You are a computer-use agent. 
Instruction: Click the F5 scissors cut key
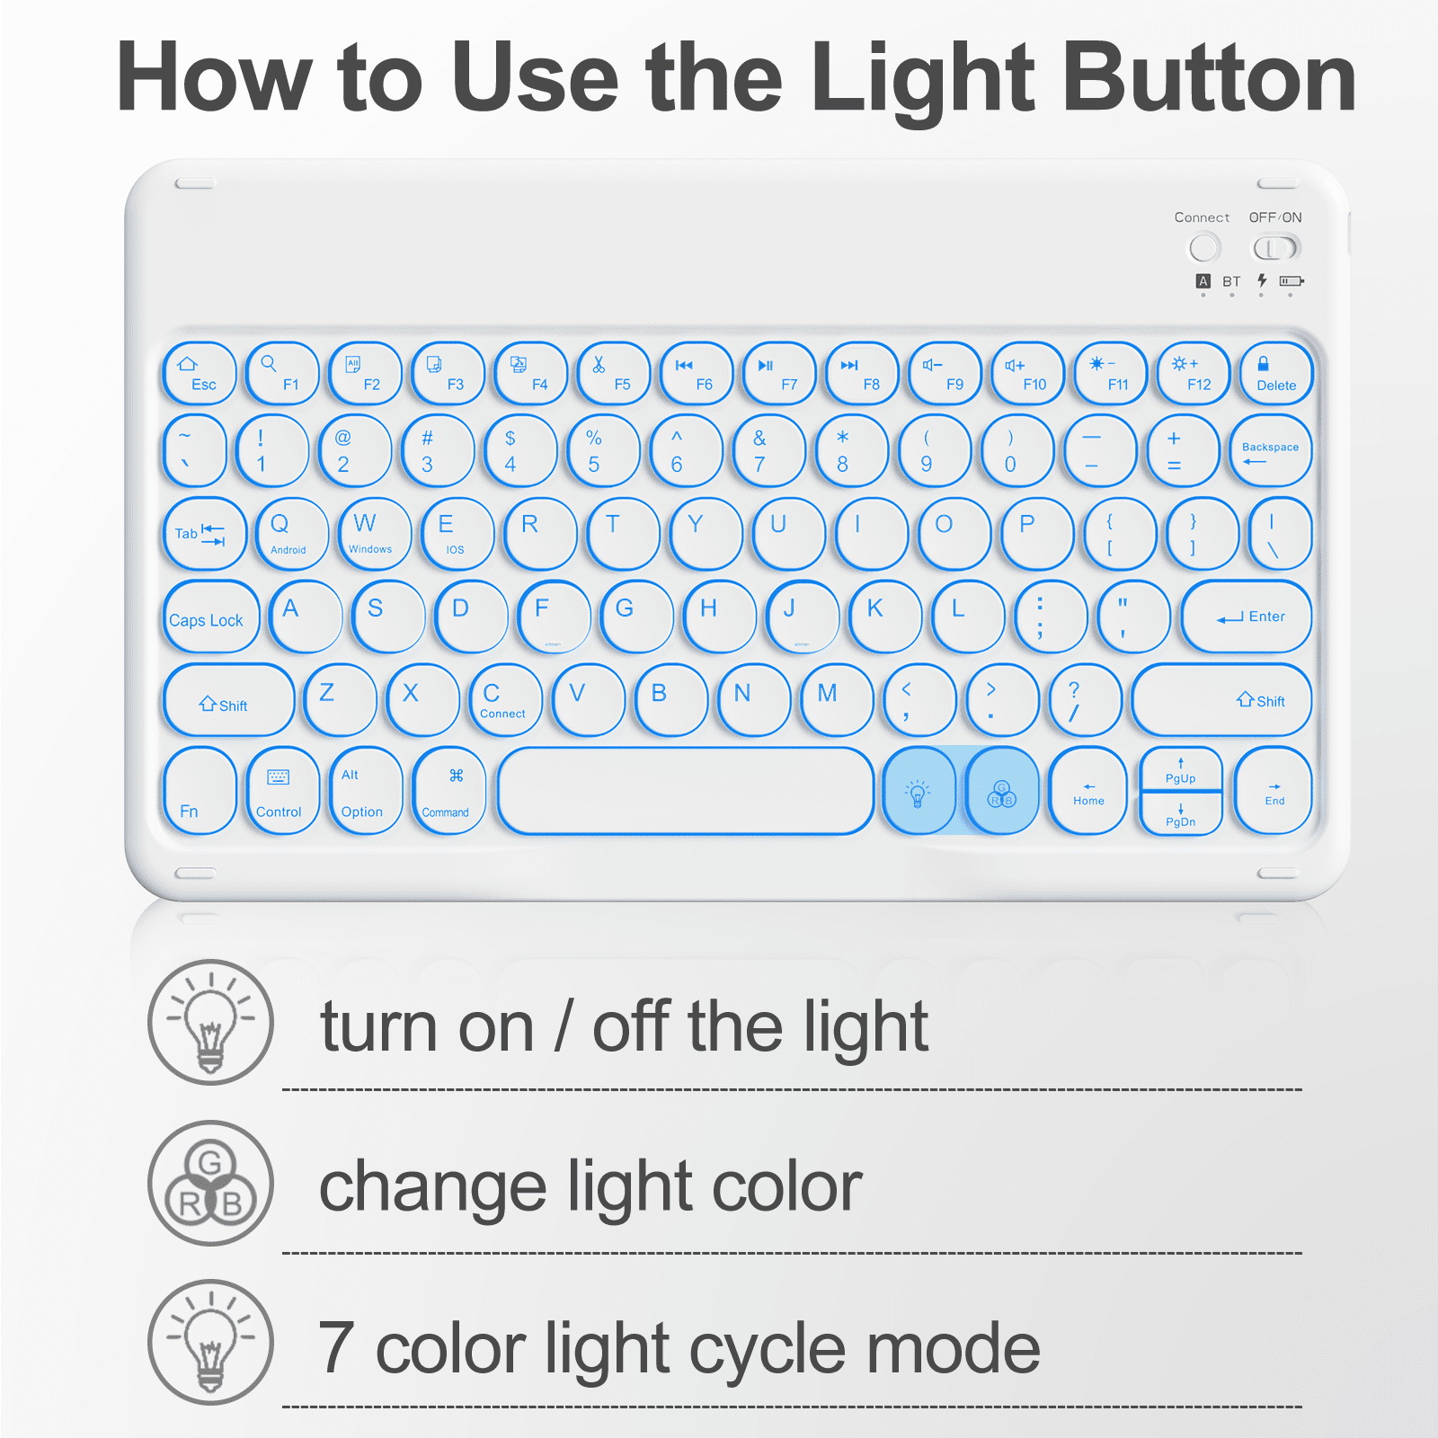pyautogui.click(x=614, y=373)
